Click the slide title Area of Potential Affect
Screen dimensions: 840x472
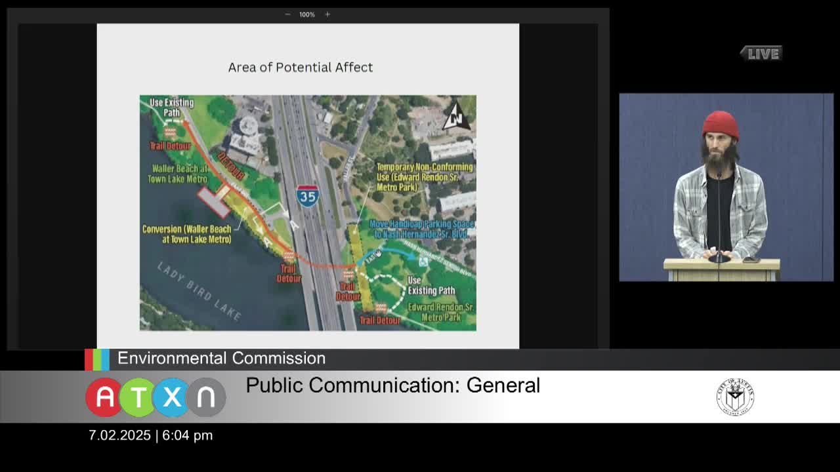(300, 68)
